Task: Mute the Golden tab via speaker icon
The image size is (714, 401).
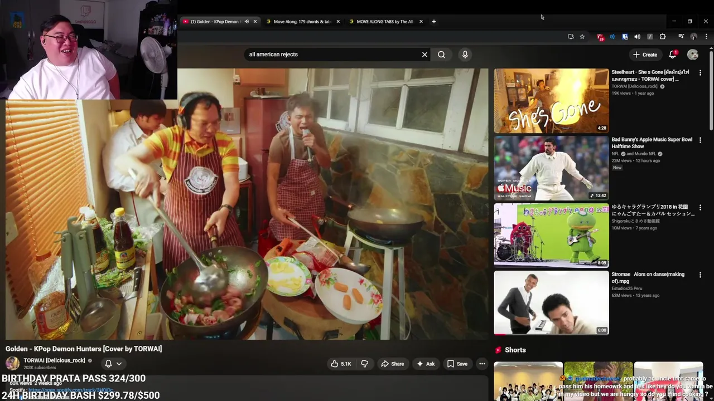Action: point(247,22)
